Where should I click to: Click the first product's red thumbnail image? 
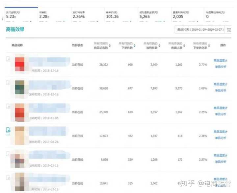[x=20, y=64]
